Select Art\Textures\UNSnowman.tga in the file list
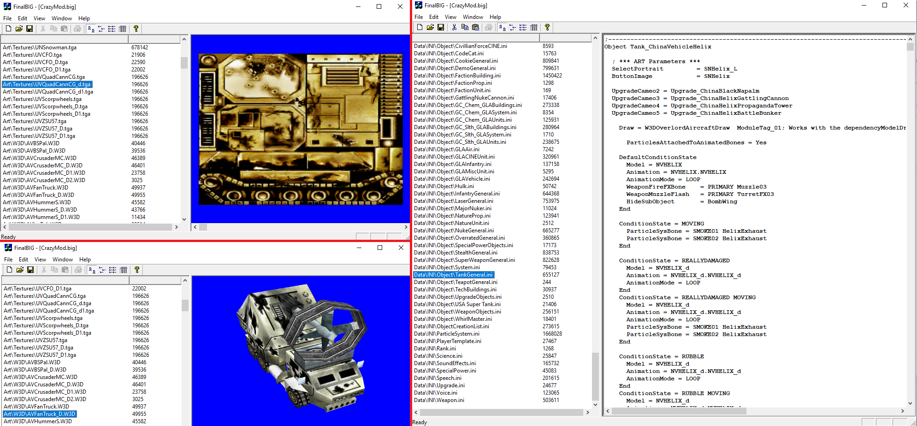This screenshot has height=426, width=917. (x=40, y=47)
